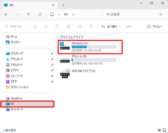The height and width of the screenshot is (133, 168).
Task: Expand chevron after monitor icon in address bar
Action: 59,15
